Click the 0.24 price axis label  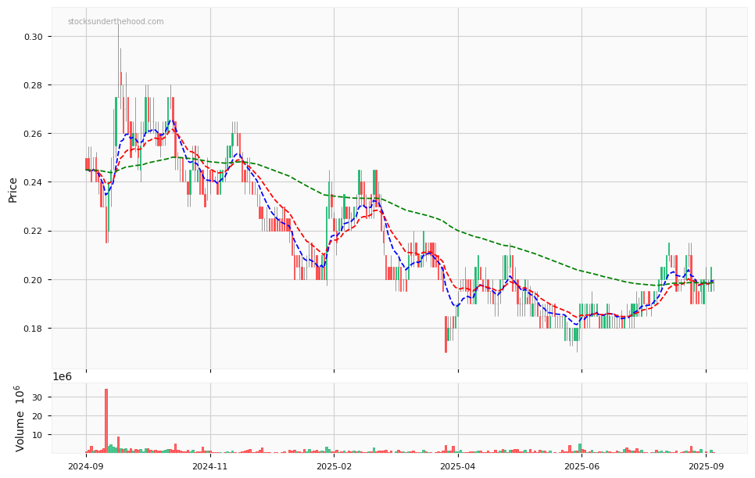pyautogui.click(x=34, y=182)
